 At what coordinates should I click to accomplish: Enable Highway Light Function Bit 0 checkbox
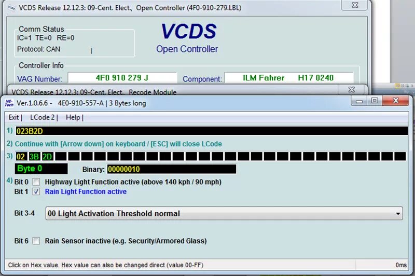click(36, 182)
